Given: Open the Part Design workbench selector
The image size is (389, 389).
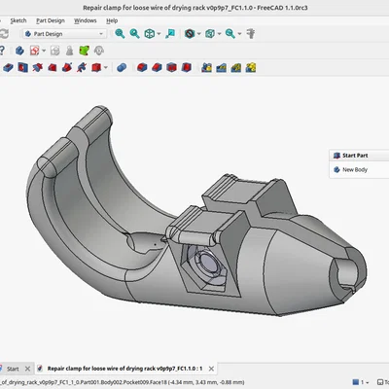Looking at the screenshot, I should click(x=64, y=34).
